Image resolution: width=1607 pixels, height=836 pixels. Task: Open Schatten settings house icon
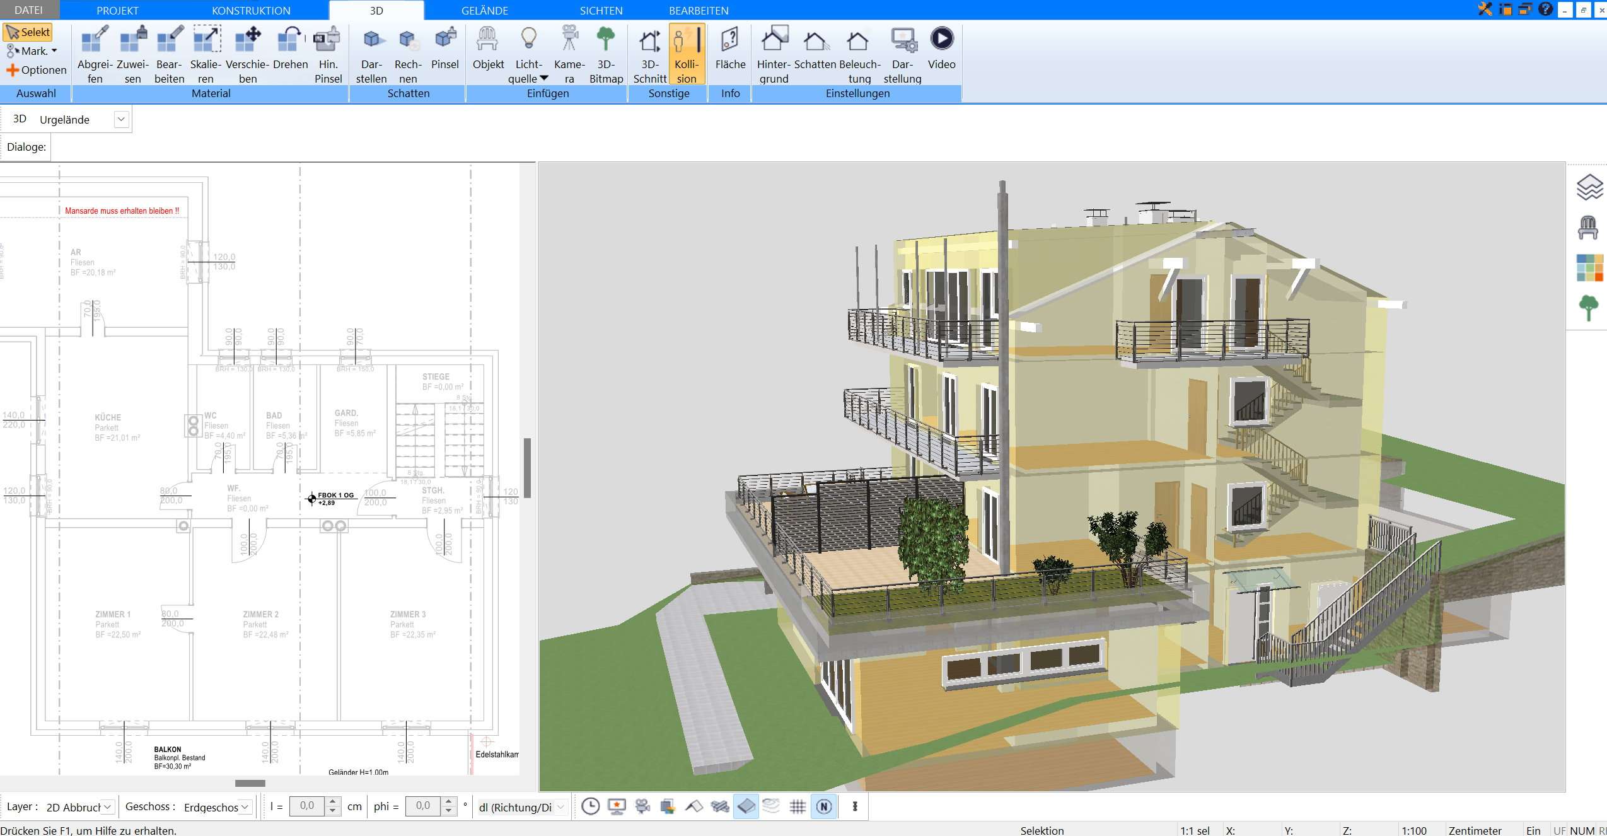815,48
